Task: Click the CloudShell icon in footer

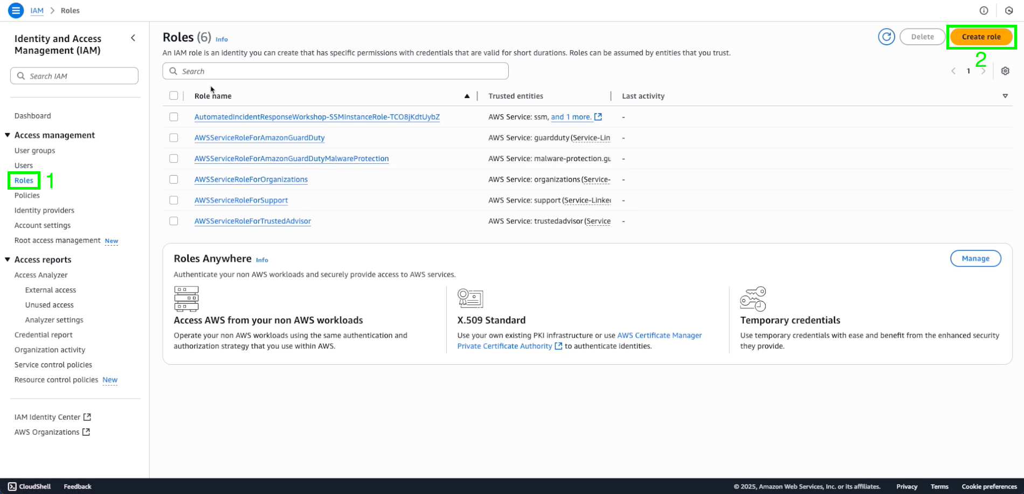Action: 12,486
